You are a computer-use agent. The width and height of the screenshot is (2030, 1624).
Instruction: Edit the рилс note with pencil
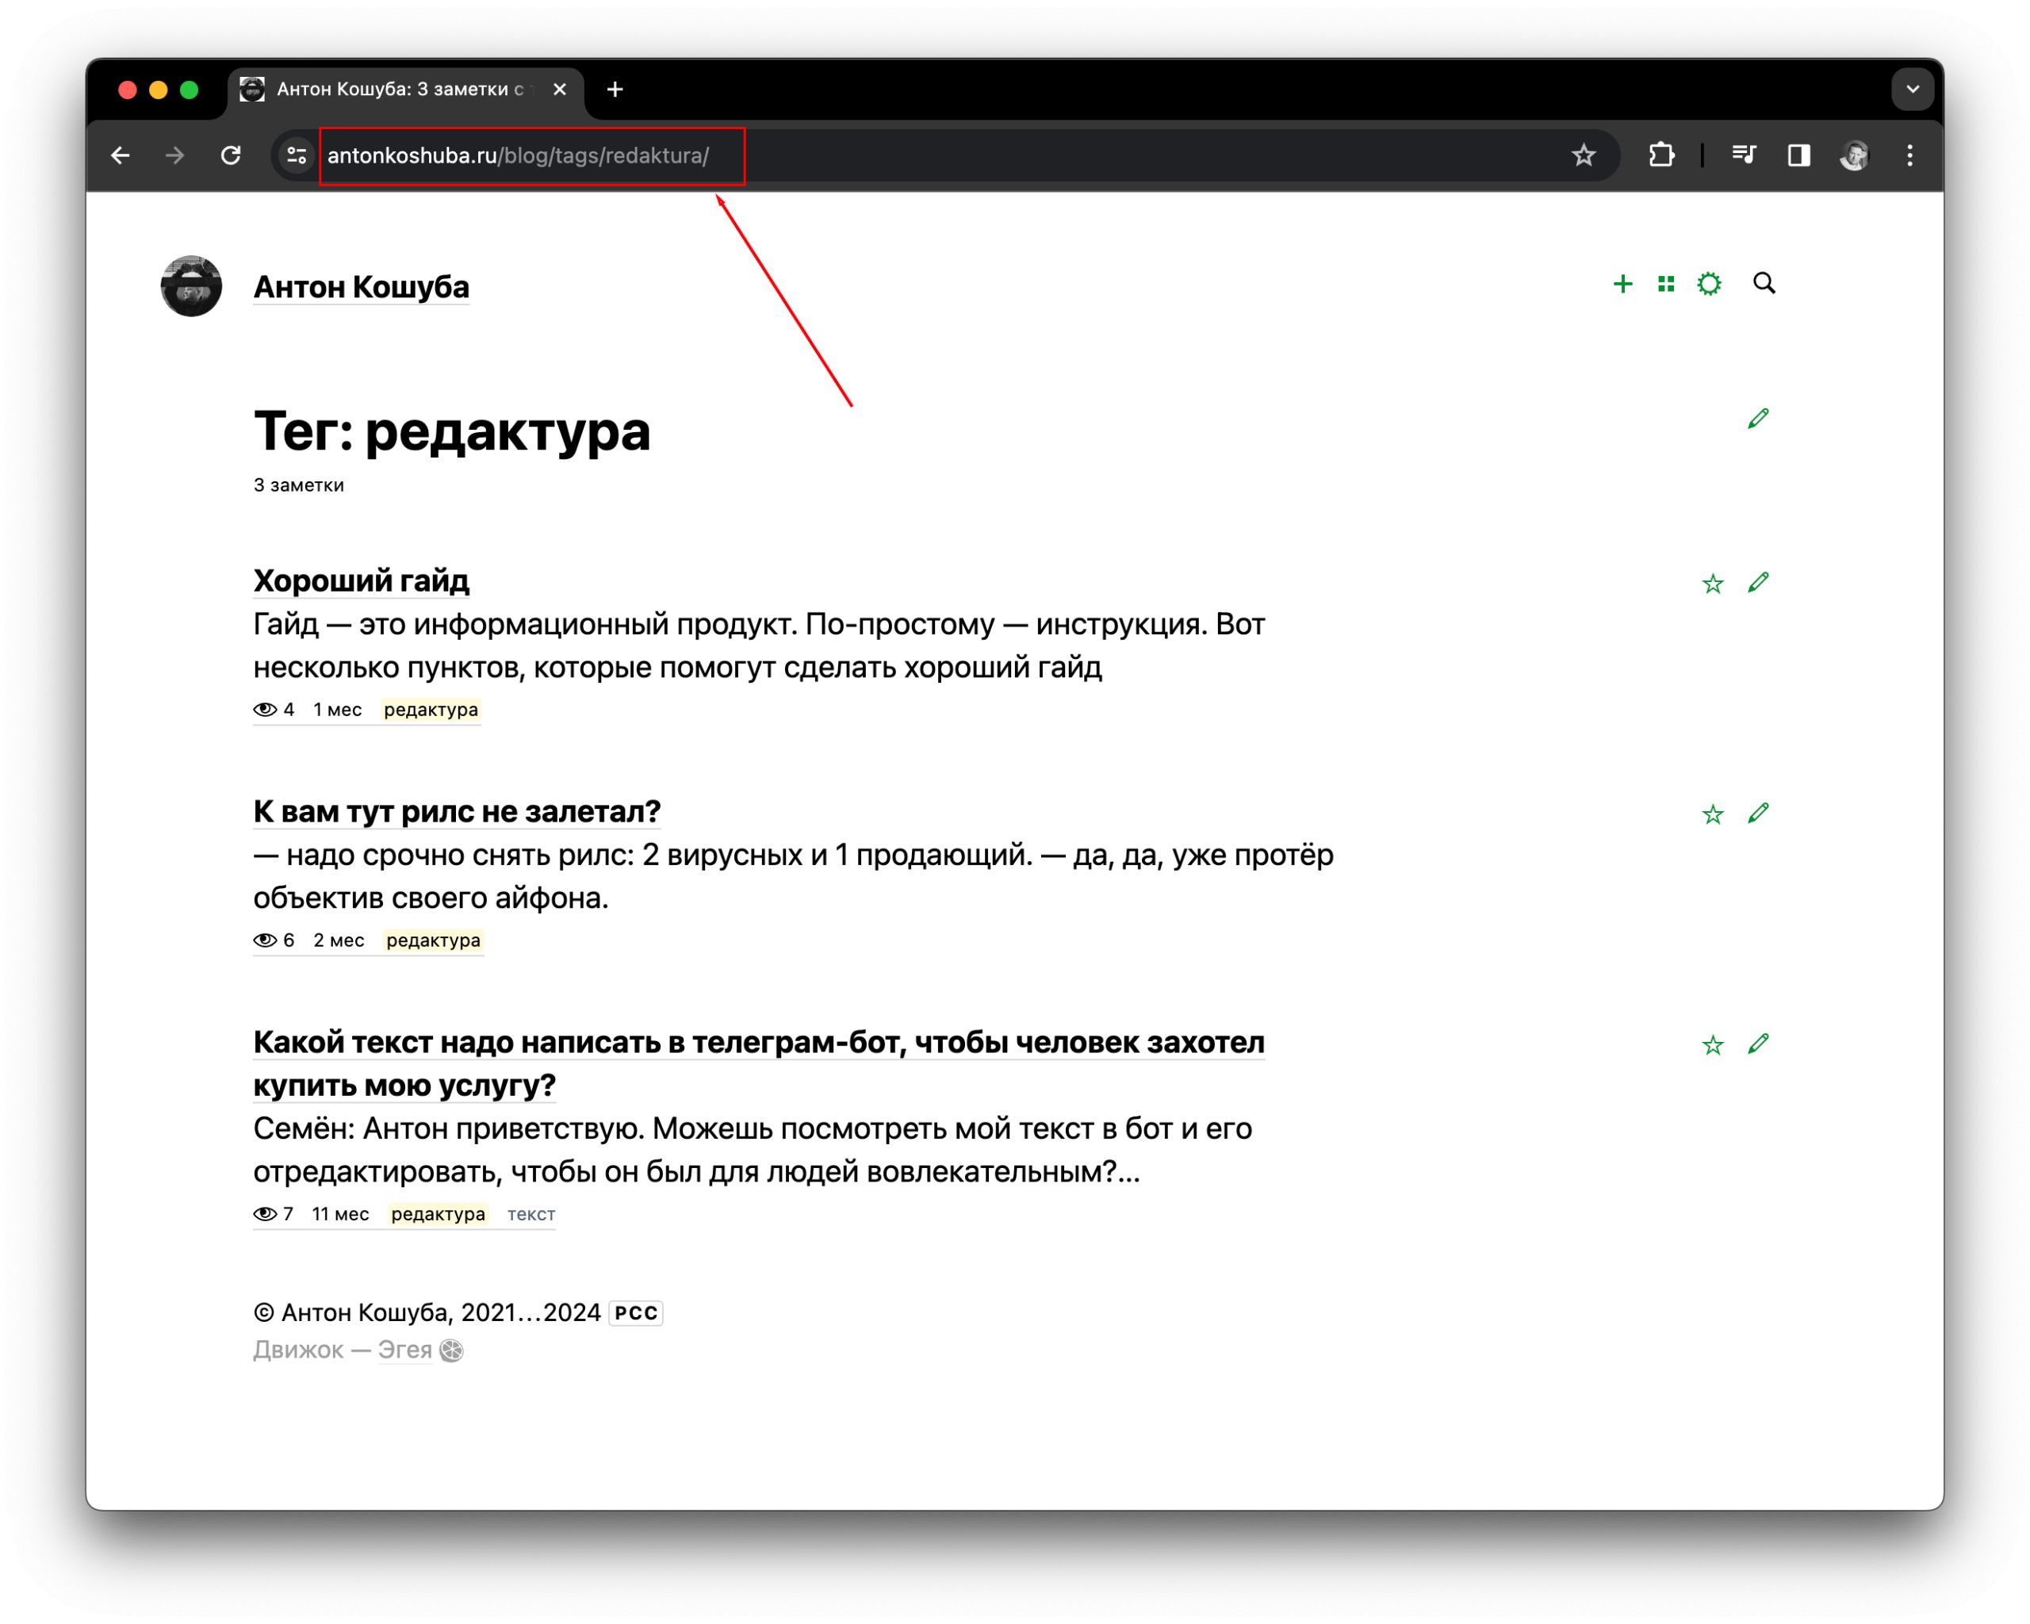(1758, 814)
